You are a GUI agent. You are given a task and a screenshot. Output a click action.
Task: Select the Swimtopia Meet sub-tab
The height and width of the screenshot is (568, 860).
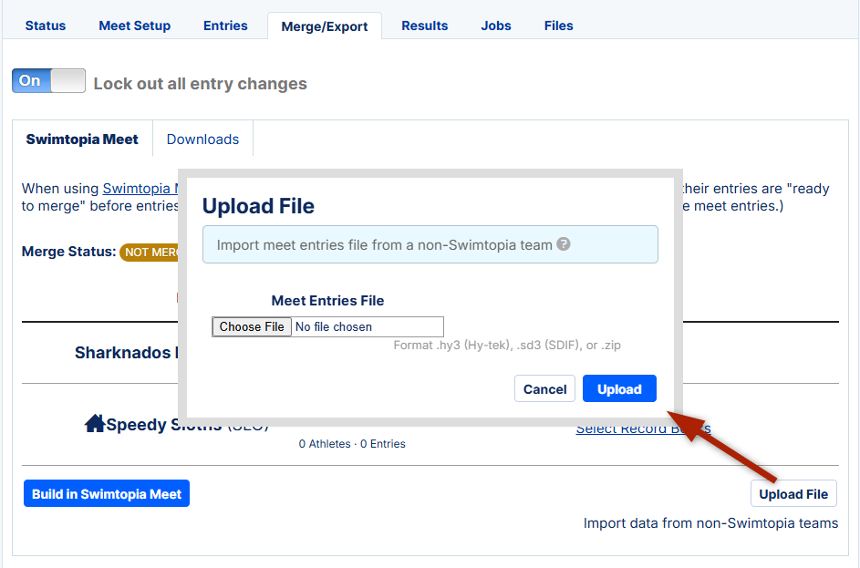coord(82,139)
